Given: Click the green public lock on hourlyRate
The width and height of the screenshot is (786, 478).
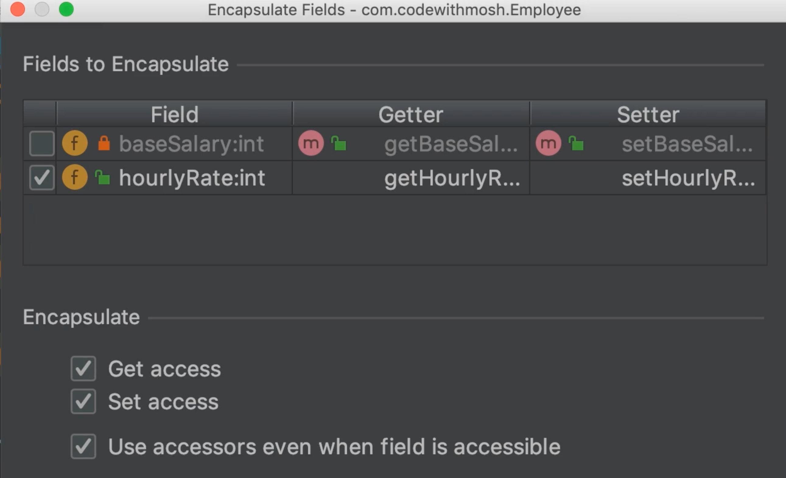Looking at the screenshot, I should 103,177.
